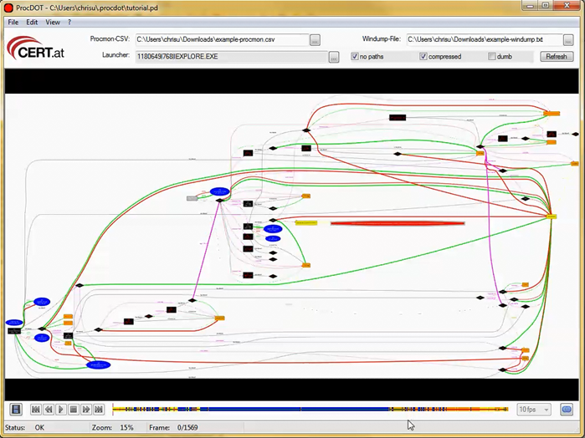Open the 10 fps dropdown
The width and height of the screenshot is (585, 438).
coord(533,410)
